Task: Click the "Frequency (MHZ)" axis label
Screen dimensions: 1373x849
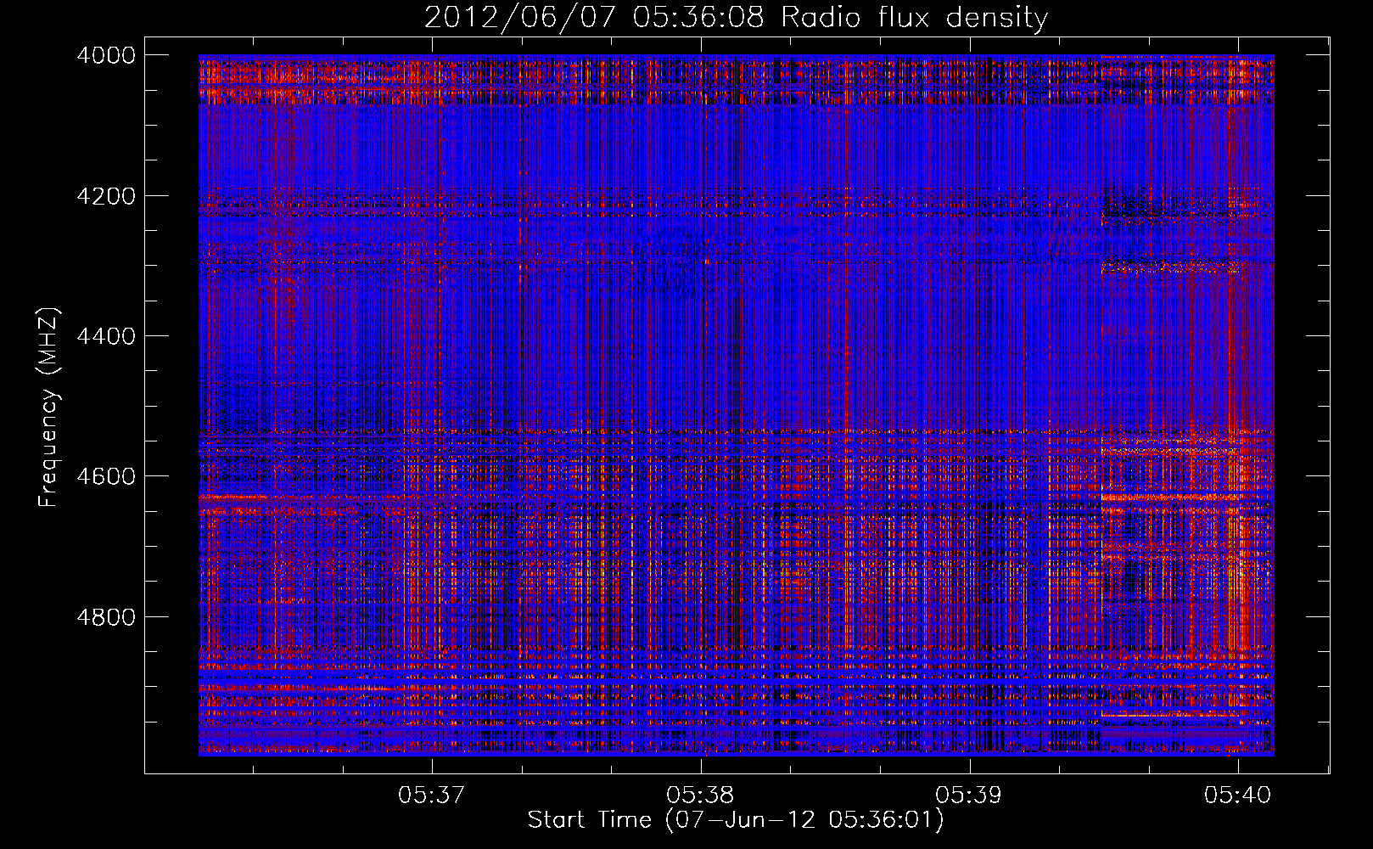Action: tap(49, 407)
